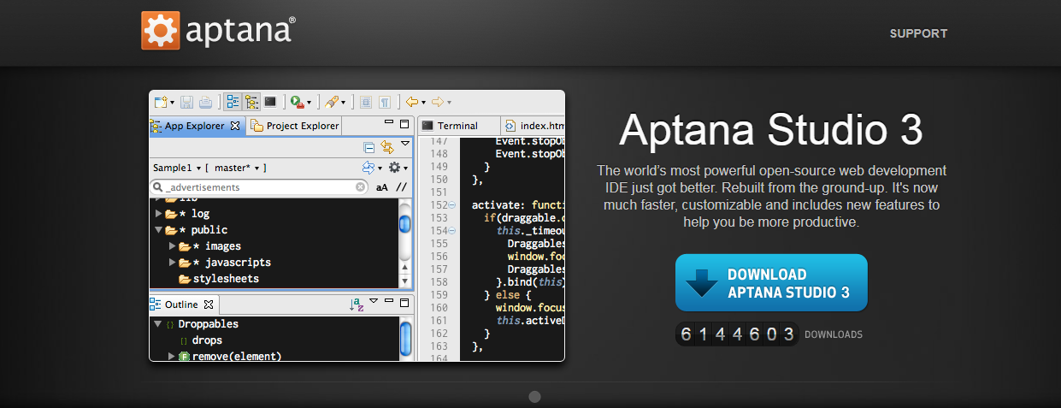This screenshot has width=1061, height=408.
Task: Click the carousel dot indicator below the banner
Action: (x=535, y=397)
